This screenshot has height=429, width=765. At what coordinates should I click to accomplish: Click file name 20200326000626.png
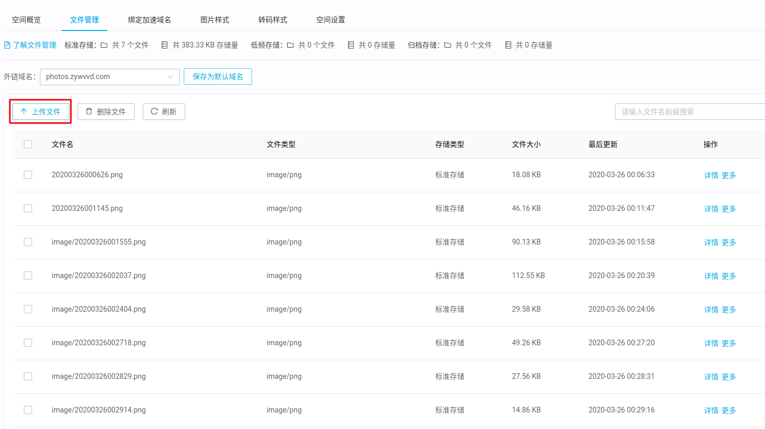pos(87,175)
